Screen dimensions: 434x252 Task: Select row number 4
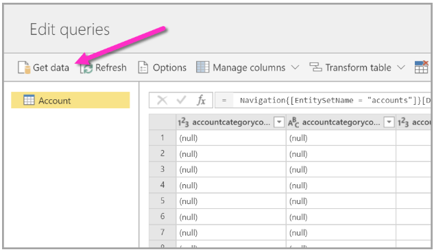pos(162,185)
